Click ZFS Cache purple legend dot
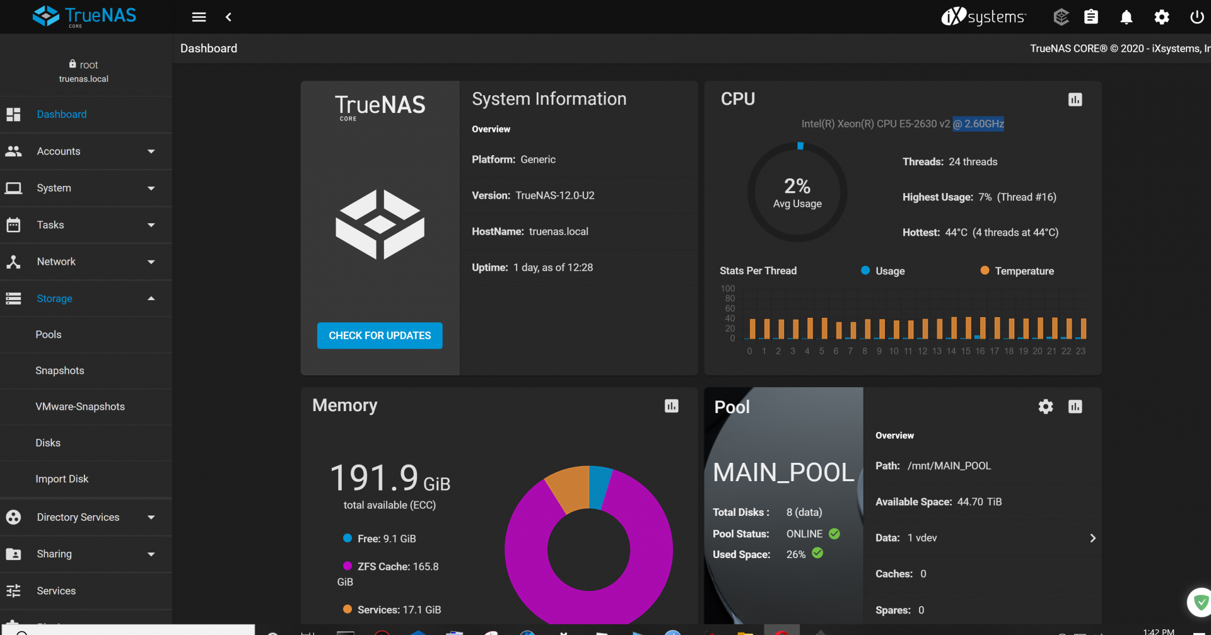1211x635 pixels. [x=347, y=566]
